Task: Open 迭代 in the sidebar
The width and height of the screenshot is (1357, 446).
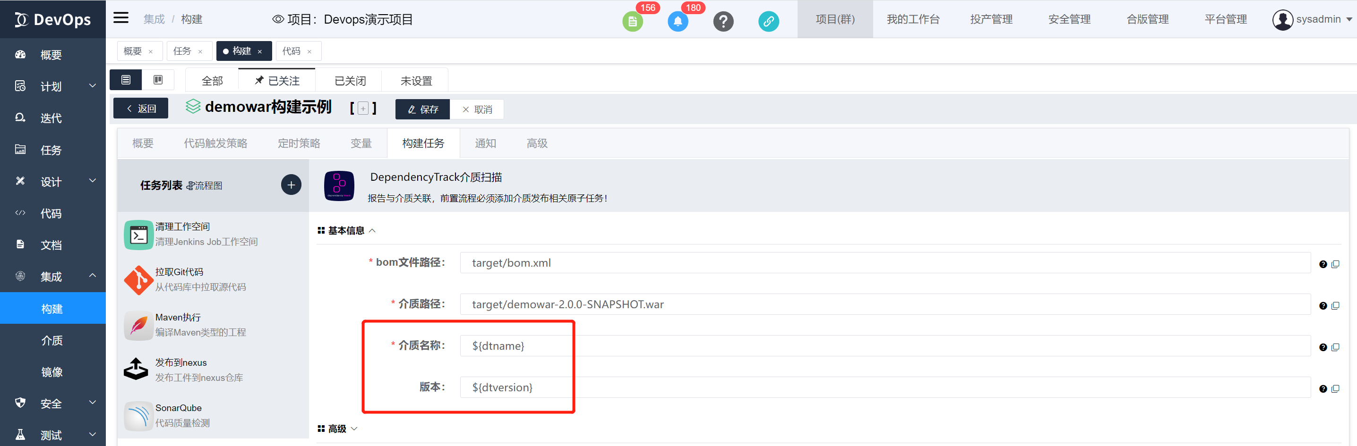Action: click(x=52, y=118)
